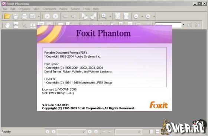The width and height of the screenshot is (208, 136).
Task: Open the Edit menu
Action: tap(13, 9)
